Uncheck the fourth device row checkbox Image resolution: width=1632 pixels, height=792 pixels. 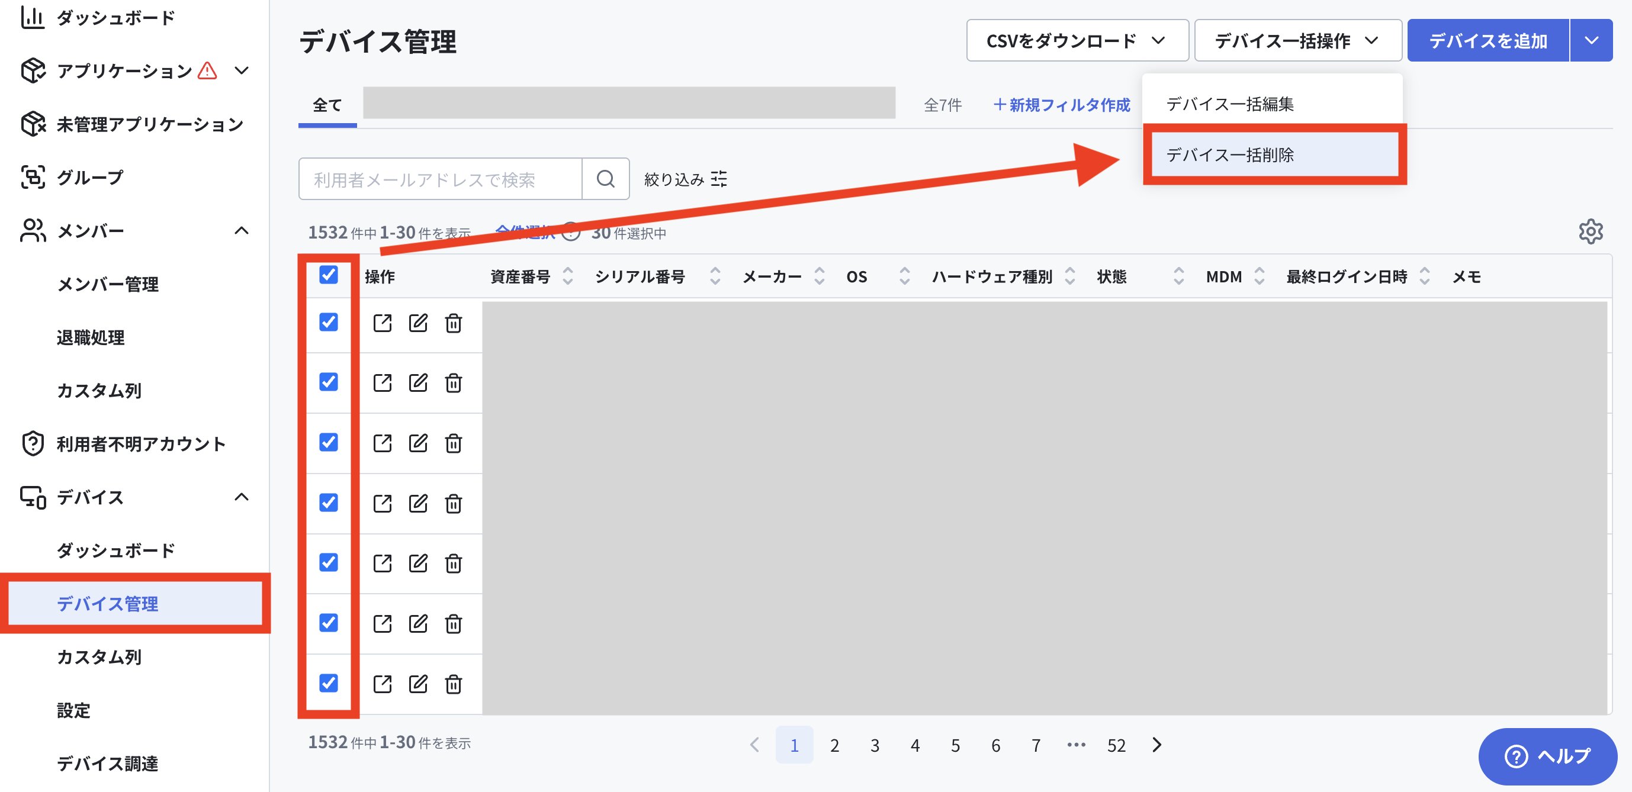click(x=328, y=502)
